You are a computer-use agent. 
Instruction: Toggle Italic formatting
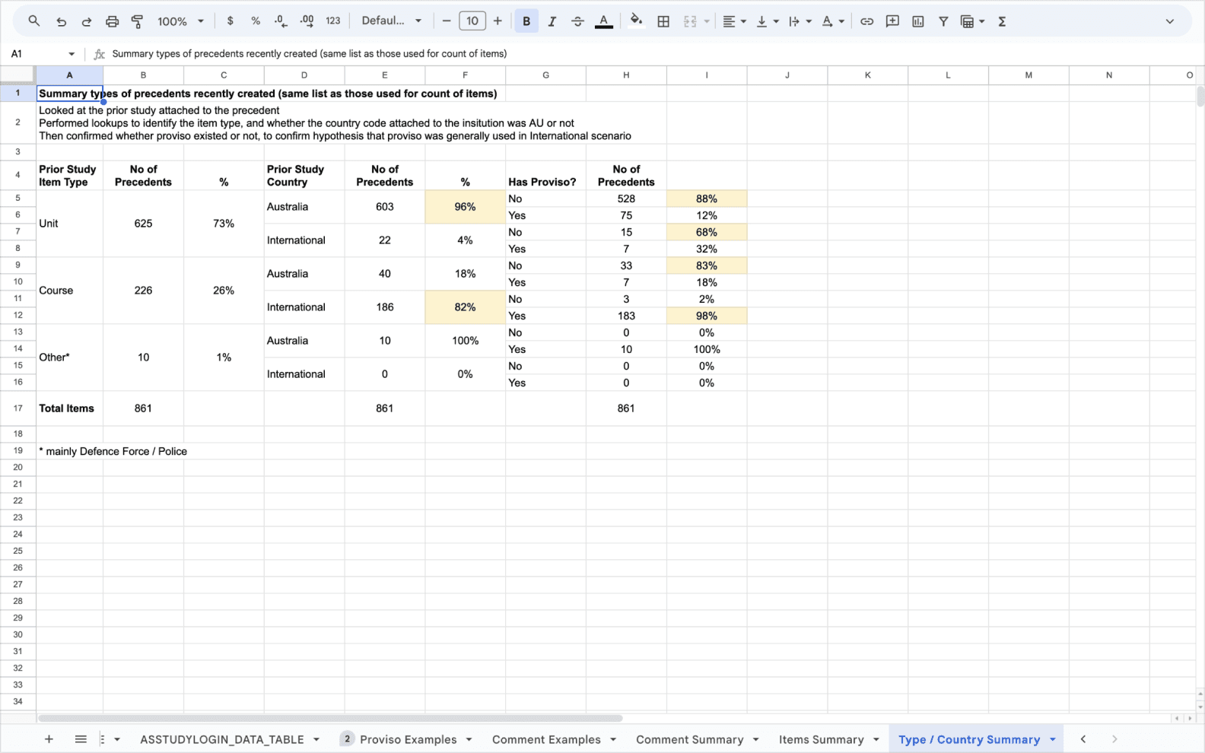click(552, 21)
